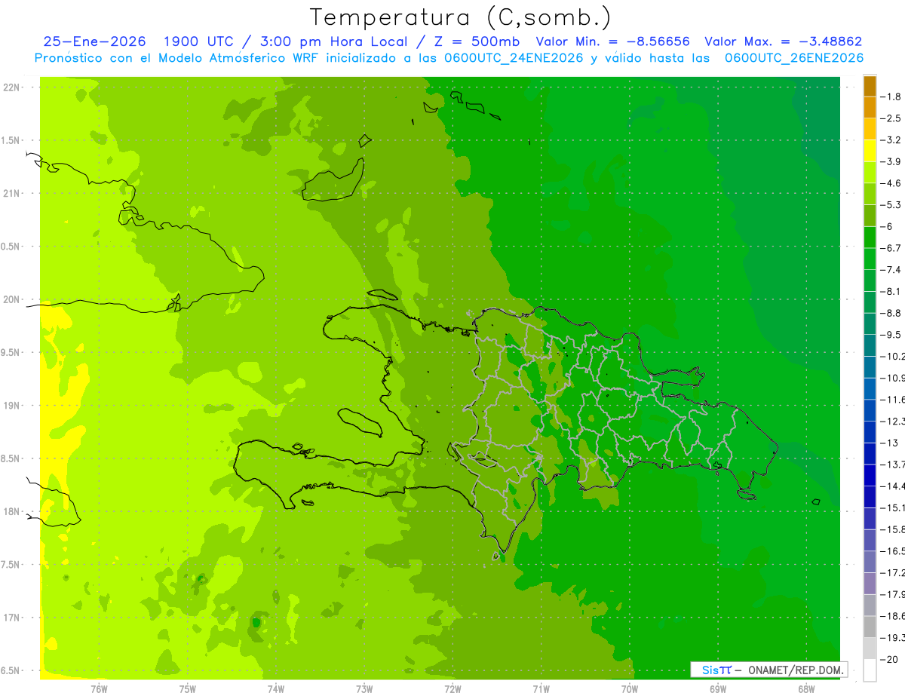The image size is (905, 699).
Task: Click the "-20" colorbar label
Action: point(888,660)
